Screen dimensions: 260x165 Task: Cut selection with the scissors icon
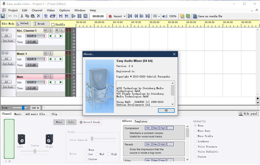22,16
